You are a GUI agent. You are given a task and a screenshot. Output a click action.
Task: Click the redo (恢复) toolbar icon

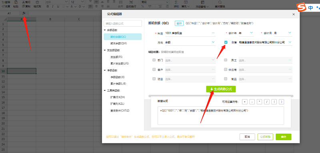[6, 6]
